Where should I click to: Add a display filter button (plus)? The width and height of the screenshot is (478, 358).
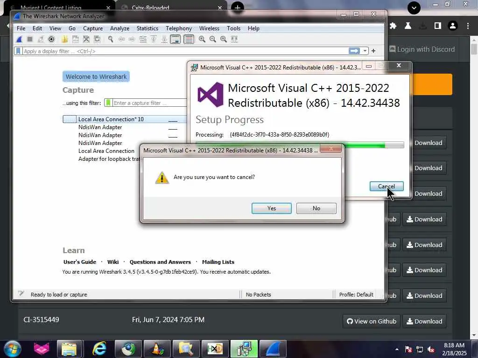pos(373,51)
